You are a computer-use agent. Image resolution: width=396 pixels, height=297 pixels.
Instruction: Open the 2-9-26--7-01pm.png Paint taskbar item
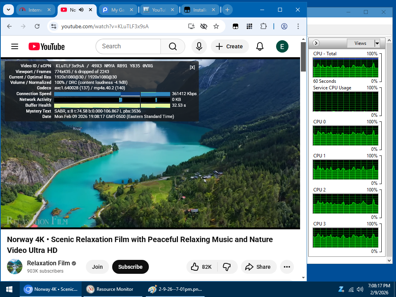[x=175, y=289]
